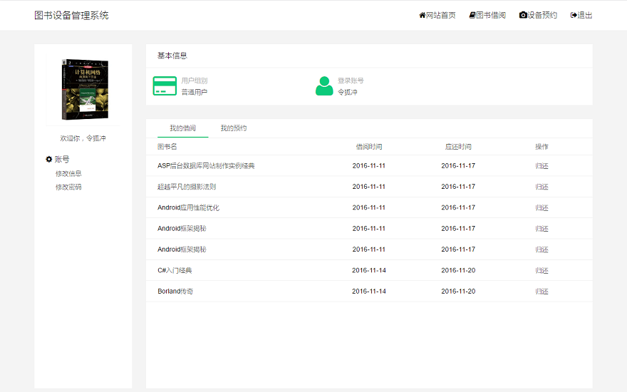Click 归还 for ASP后台数据库网站制作实例经典
This screenshot has width=627, height=392.
[541, 166]
